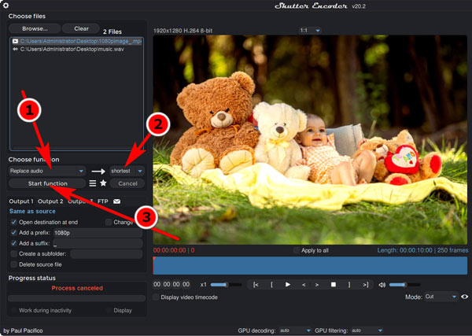Viewport: 472px width, 336px height.
Task: Click the 2 Files count label
Action: tap(112, 31)
